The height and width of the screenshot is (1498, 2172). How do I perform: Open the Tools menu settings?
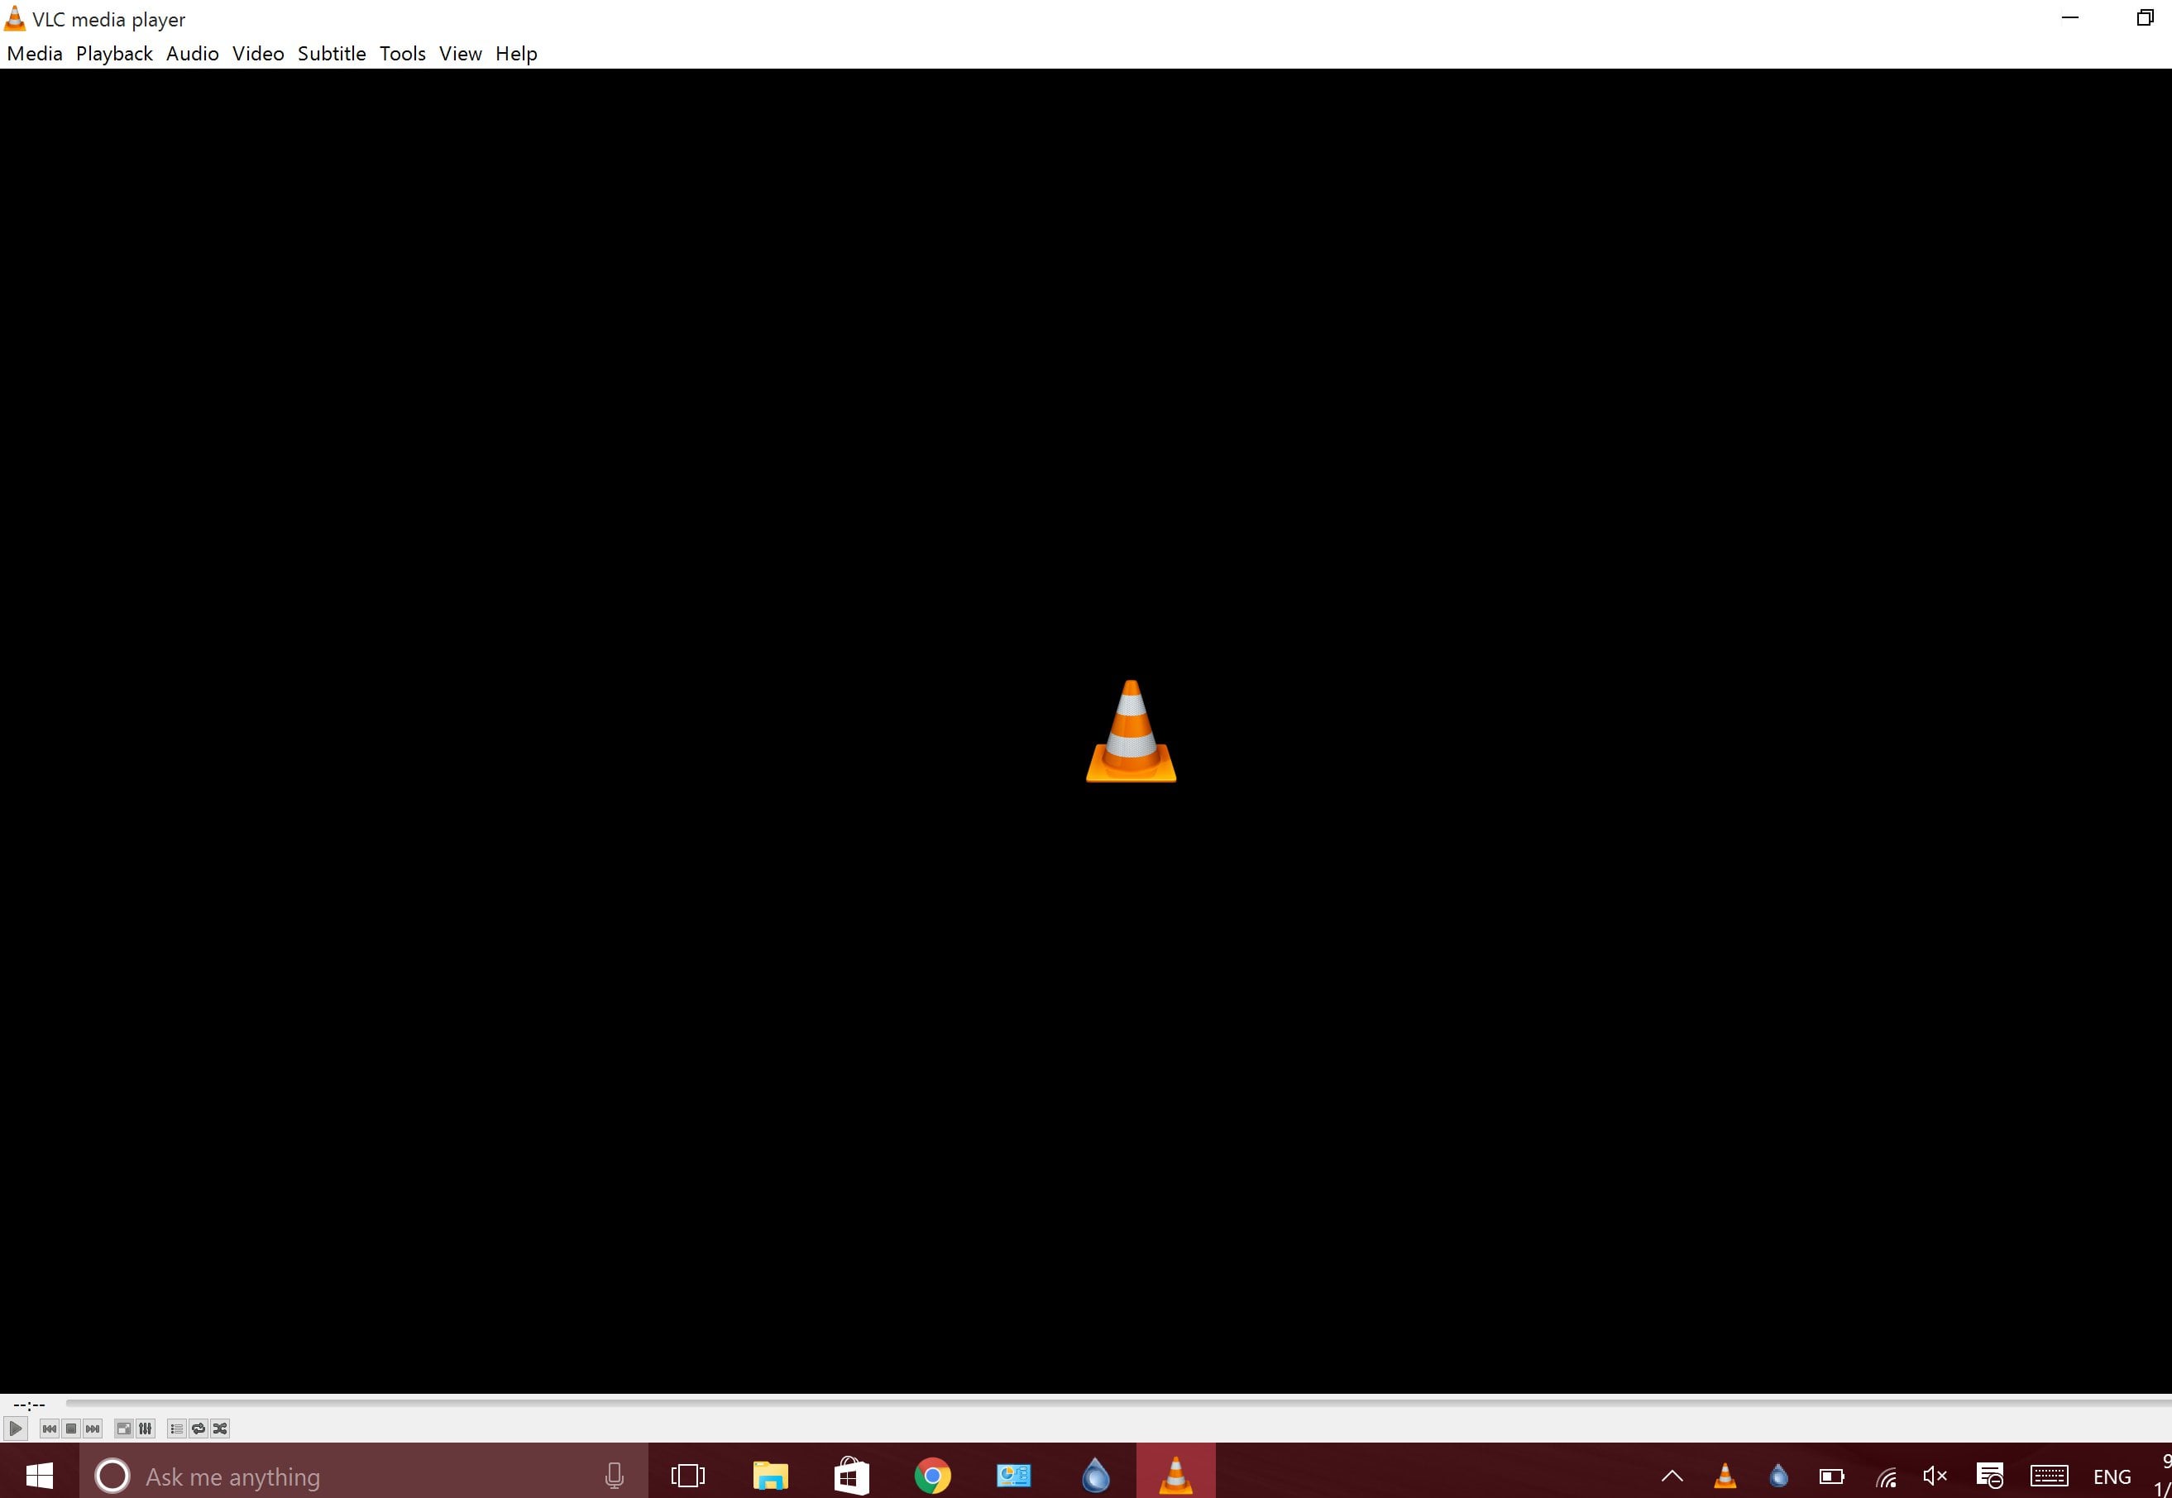[x=403, y=53]
